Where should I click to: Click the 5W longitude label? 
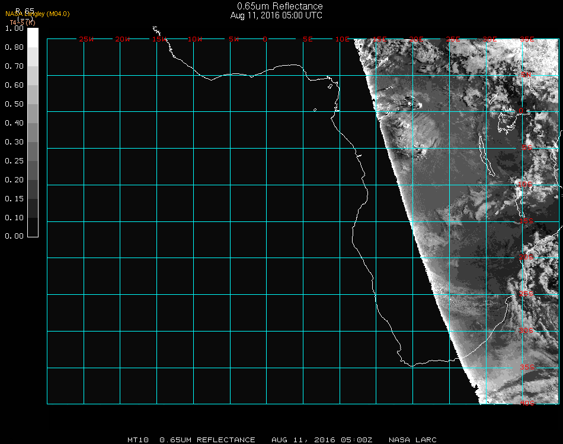tap(233, 39)
